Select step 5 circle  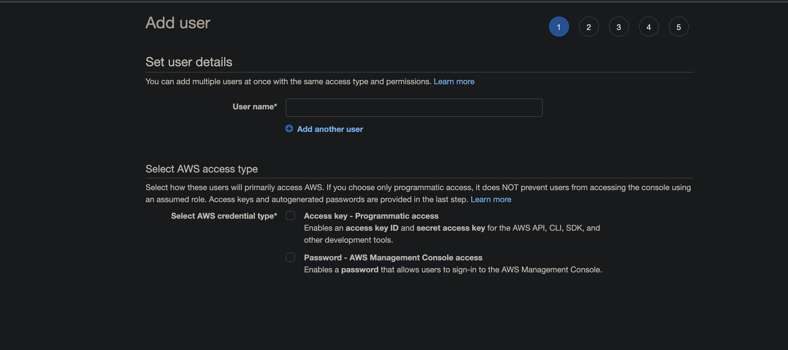click(x=678, y=27)
